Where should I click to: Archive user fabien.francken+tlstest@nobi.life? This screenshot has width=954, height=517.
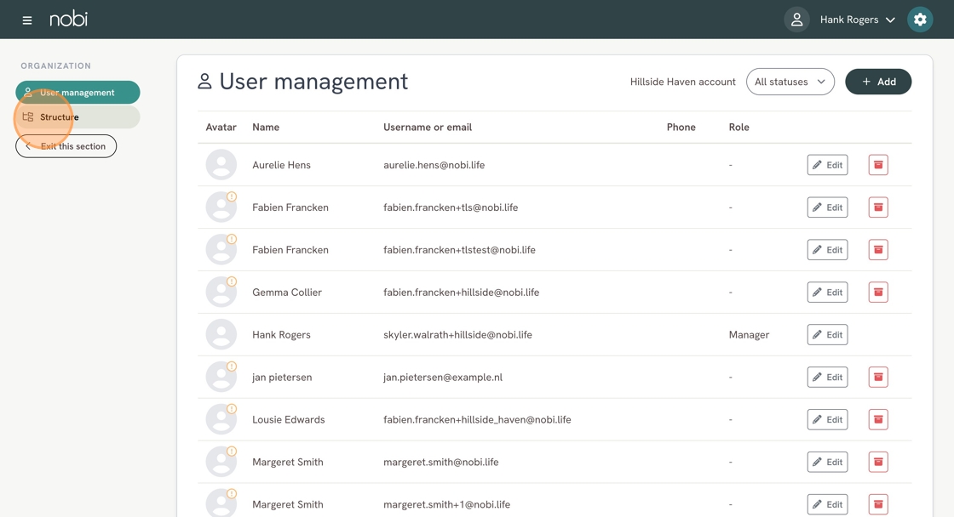click(878, 250)
